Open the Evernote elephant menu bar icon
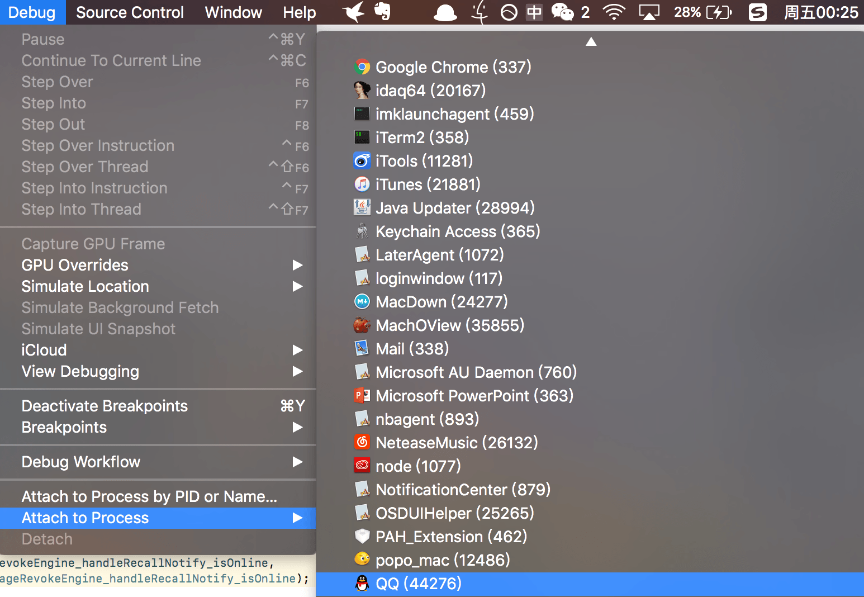Viewport: 864px width, 597px height. point(383,12)
